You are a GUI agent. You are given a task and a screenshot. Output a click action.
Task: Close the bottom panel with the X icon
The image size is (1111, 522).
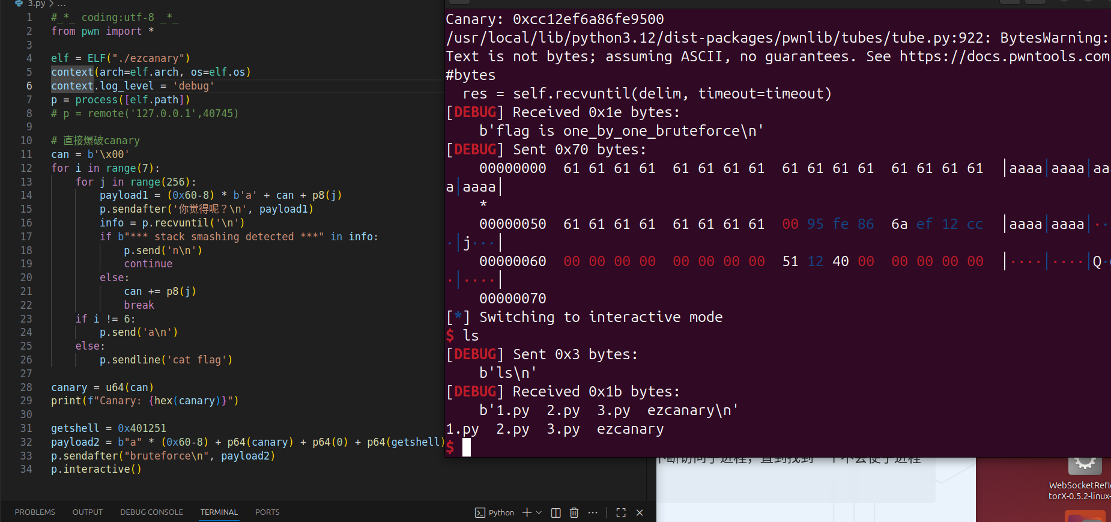pos(640,512)
